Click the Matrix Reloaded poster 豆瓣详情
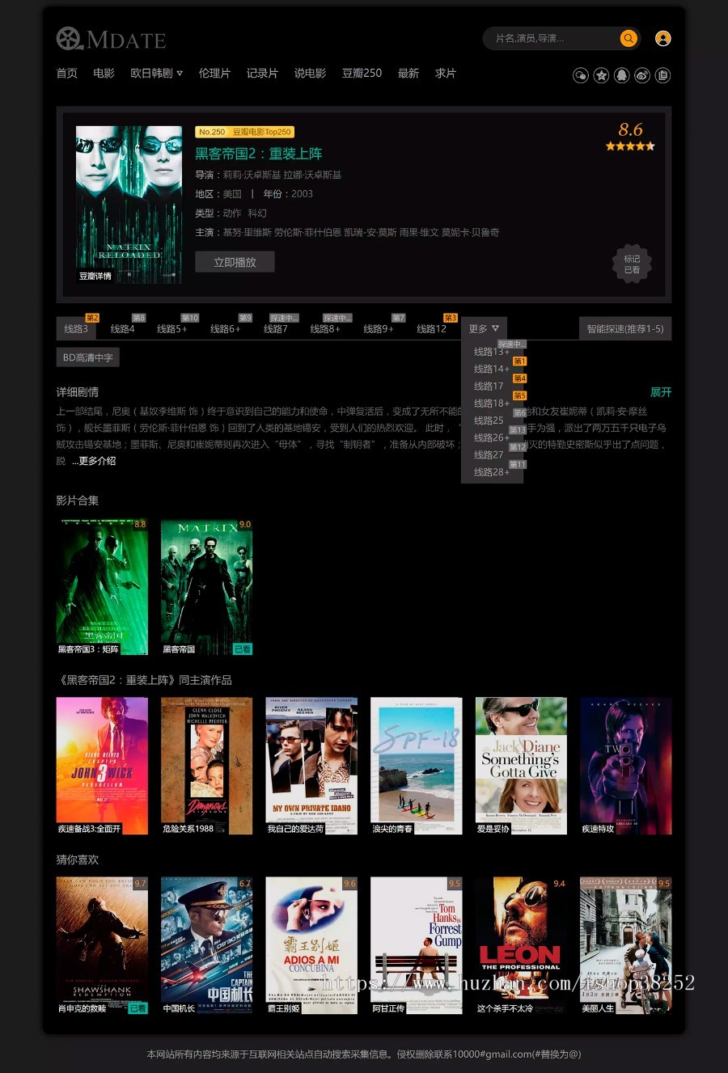Image resolution: width=728 pixels, height=1073 pixels. pos(129,204)
